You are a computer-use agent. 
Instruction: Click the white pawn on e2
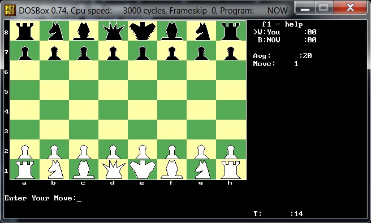pyautogui.click(x=143, y=152)
